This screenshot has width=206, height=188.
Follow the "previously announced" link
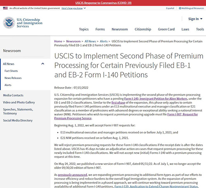73,175
